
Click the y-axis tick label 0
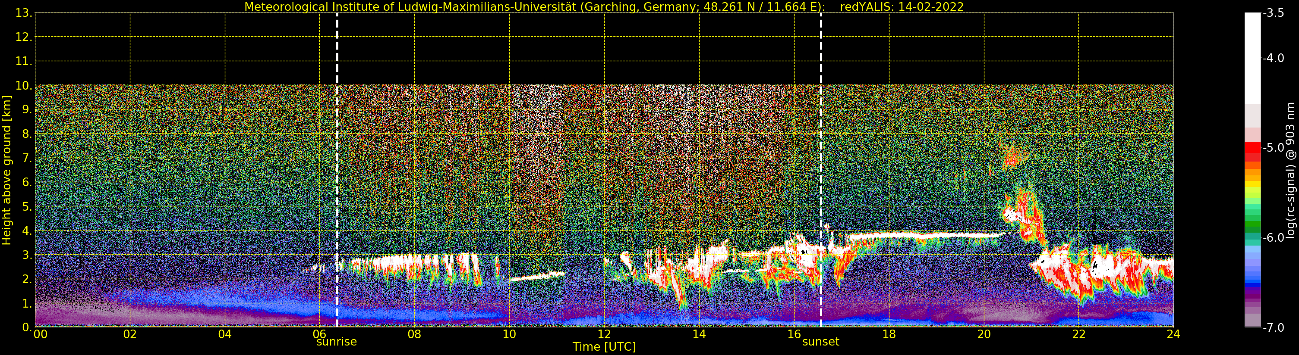point(26,328)
